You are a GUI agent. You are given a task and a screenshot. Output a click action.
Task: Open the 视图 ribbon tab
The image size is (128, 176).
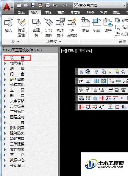coord(91,12)
